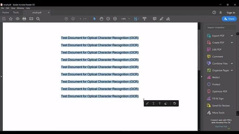Click the Zoom in plus icon
The width and height of the screenshot is (239, 134).
point(115,19)
